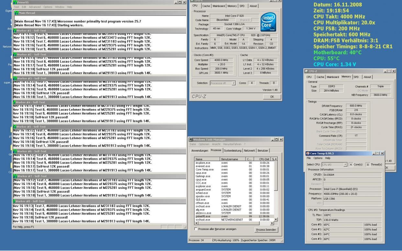Expand the Select CPU dropdown in Core Temp
Image resolution: width=402 pixels, height=251 pixels.
(346, 164)
